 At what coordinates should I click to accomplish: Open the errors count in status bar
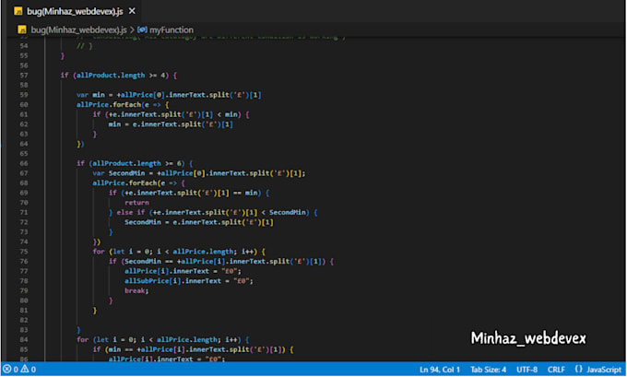tap(10, 370)
